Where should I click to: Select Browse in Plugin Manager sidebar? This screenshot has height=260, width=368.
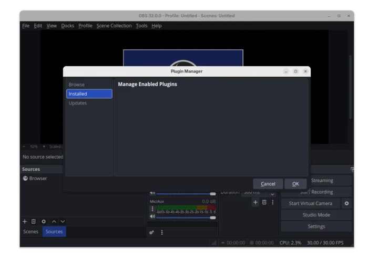click(x=89, y=85)
